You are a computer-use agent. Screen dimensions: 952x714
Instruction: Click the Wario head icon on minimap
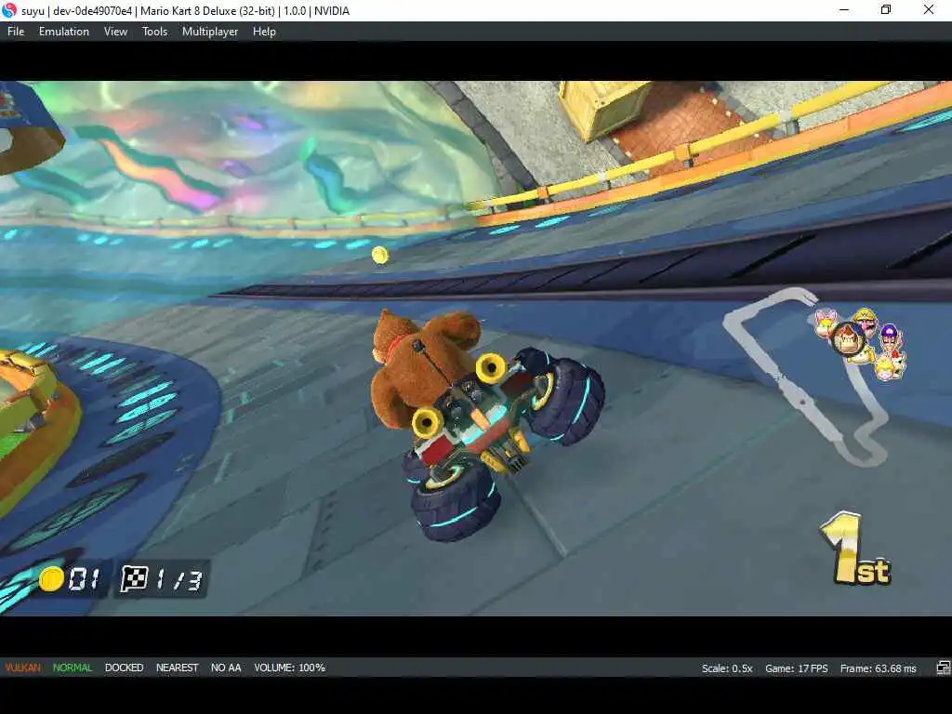866,321
